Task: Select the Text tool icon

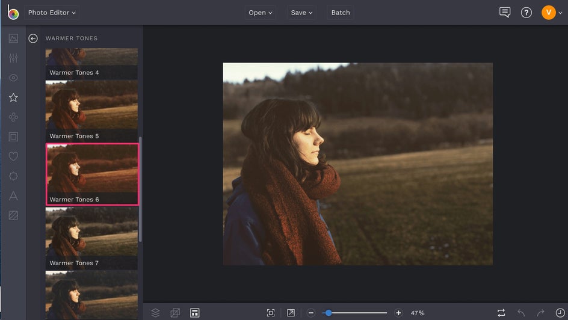Action: [x=13, y=195]
